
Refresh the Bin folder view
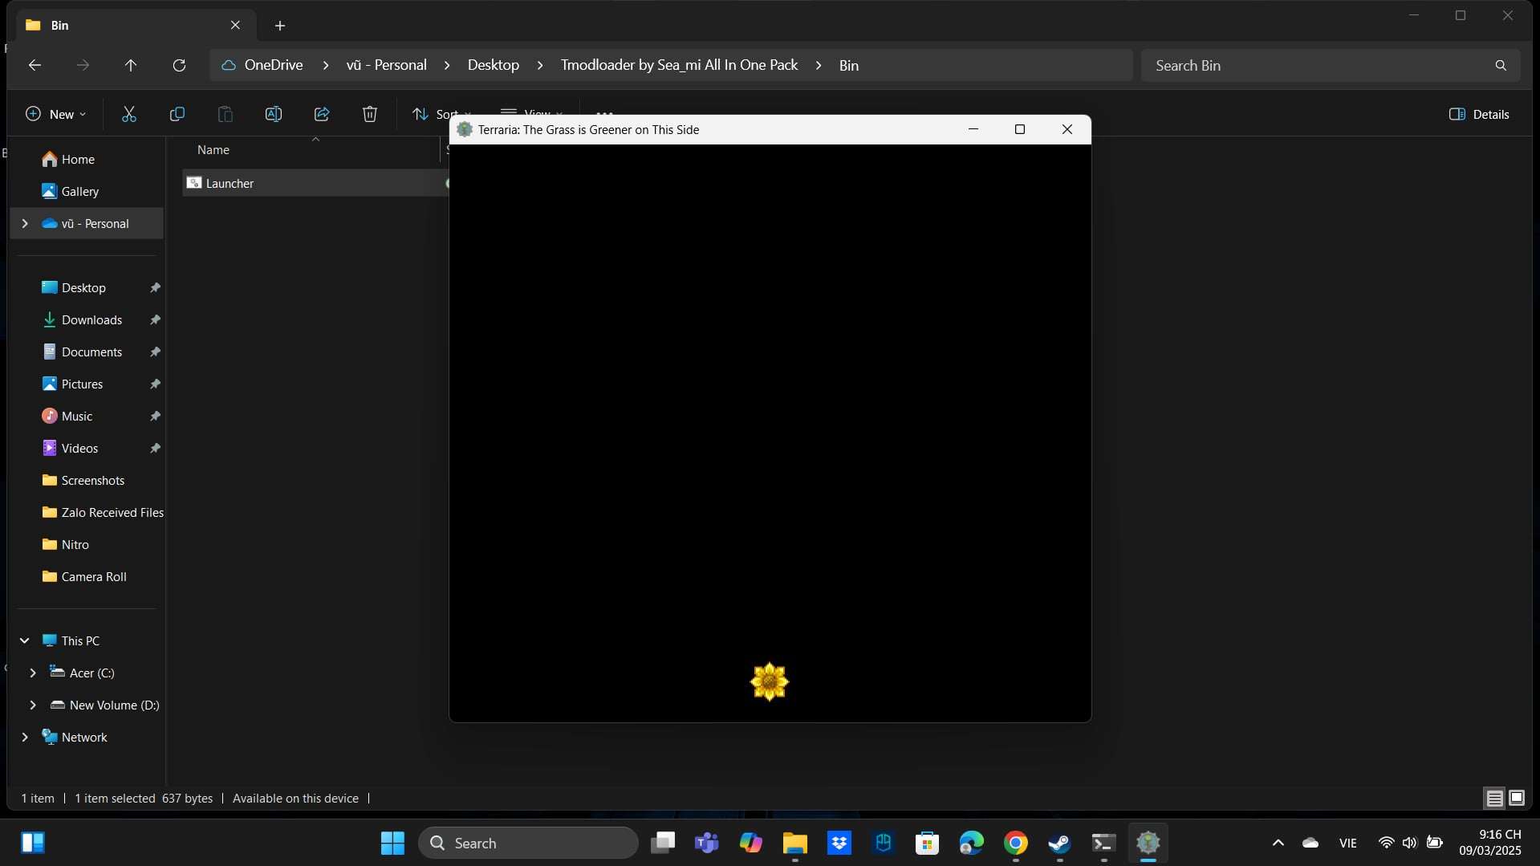point(179,65)
